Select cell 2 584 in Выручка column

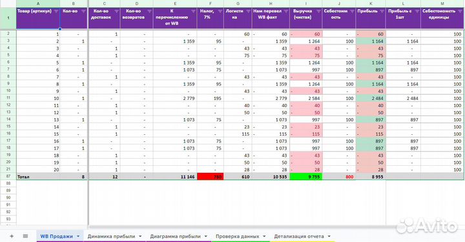tap(305, 98)
